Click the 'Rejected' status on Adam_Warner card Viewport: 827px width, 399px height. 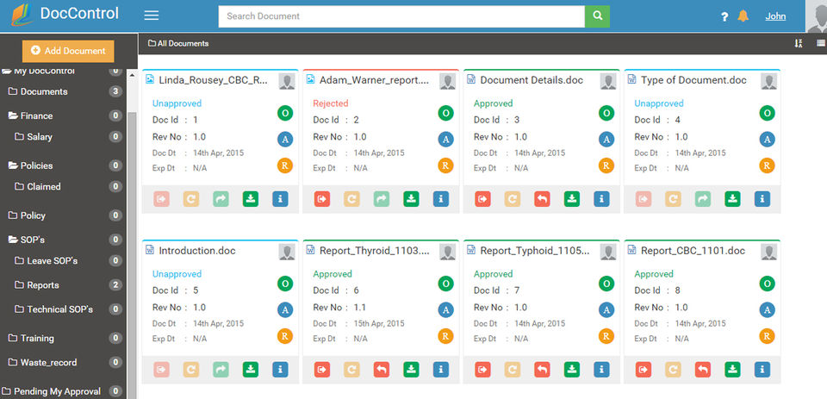(x=331, y=103)
